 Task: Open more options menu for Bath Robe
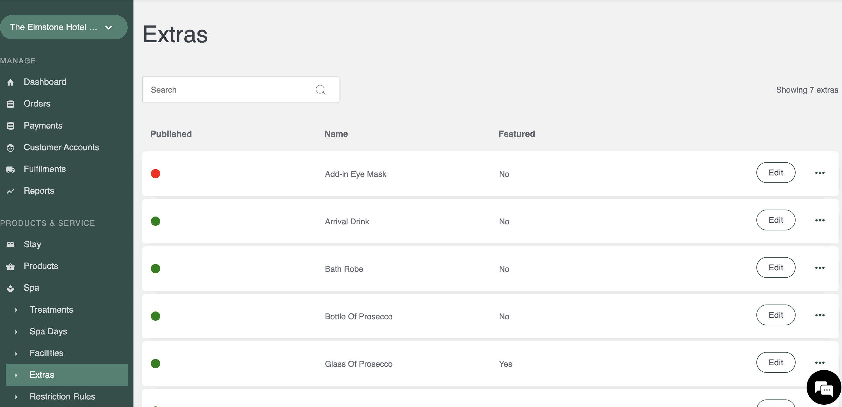(x=819, y=268)
